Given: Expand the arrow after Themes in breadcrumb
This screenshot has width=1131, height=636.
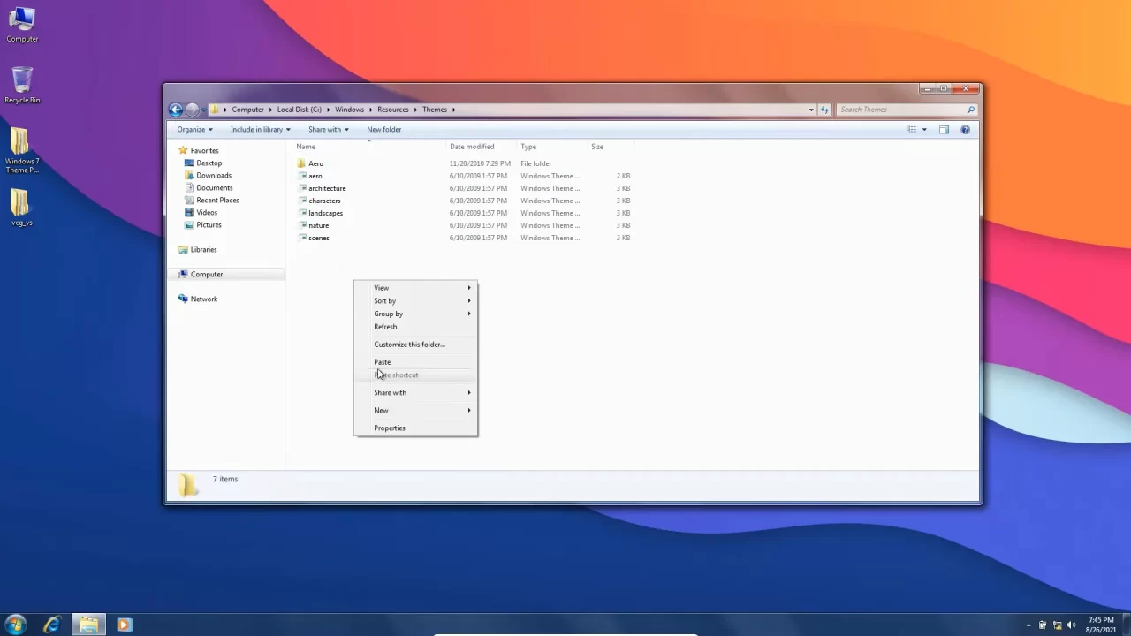Looking at the screenshot, I should click(454, 110).
